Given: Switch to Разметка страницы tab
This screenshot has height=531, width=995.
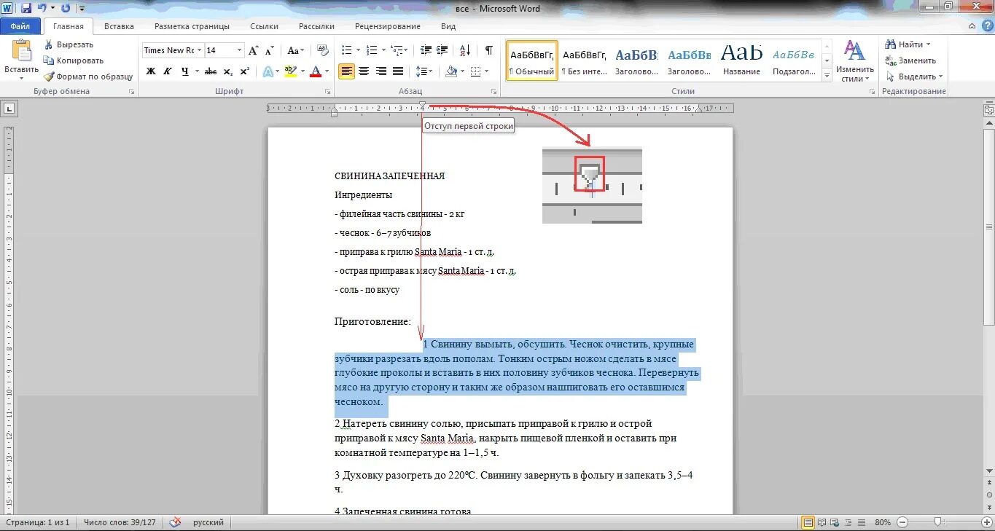Looking at the screenshot, I should (x=192, y=26).
